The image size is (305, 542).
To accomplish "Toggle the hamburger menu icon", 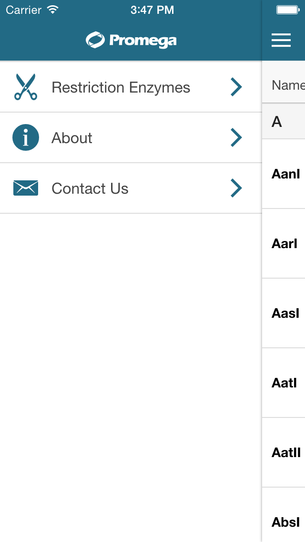I will (x=281, y=40).
